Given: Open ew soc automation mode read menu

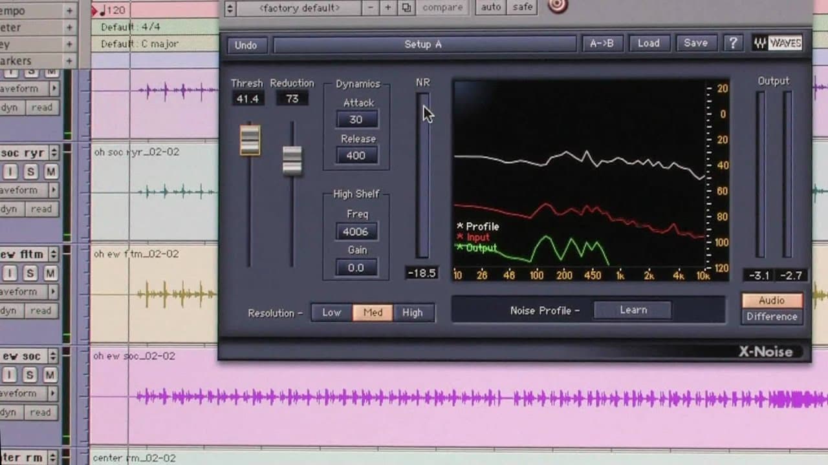Looking at the screenshot, I should pos(41,412).
